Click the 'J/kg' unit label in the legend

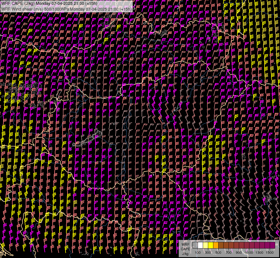[x=185, y=254]
